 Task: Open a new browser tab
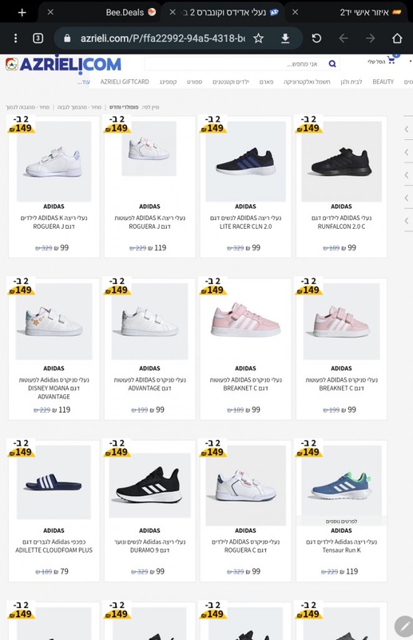22,12
